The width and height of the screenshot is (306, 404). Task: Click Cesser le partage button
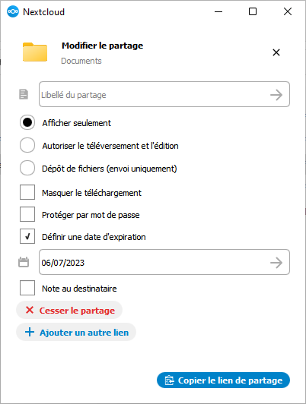pos(69,310)
